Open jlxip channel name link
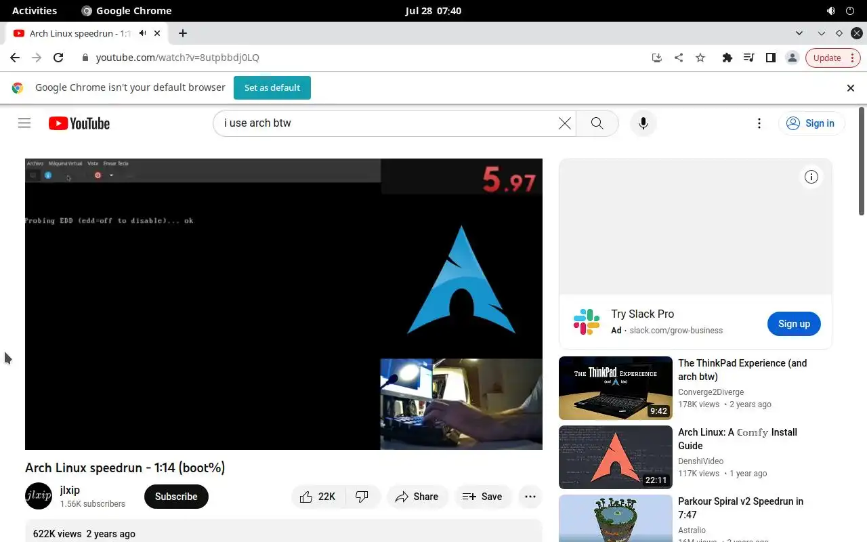Screen dimensions: 867x542 (x=70, y=490)
